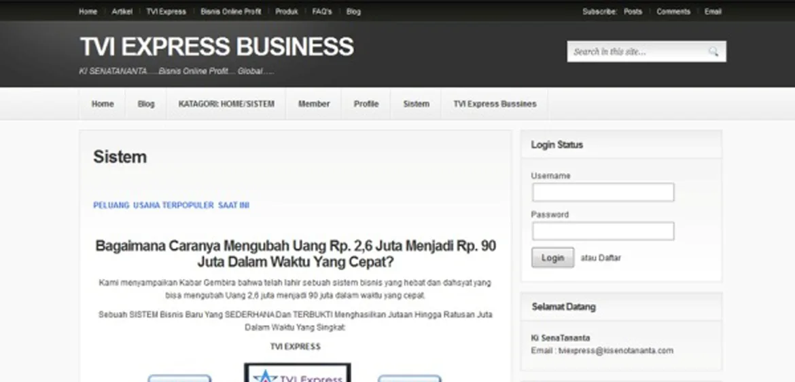Click the Username input field
Screen dimensions: 795x382
[603, 192]
